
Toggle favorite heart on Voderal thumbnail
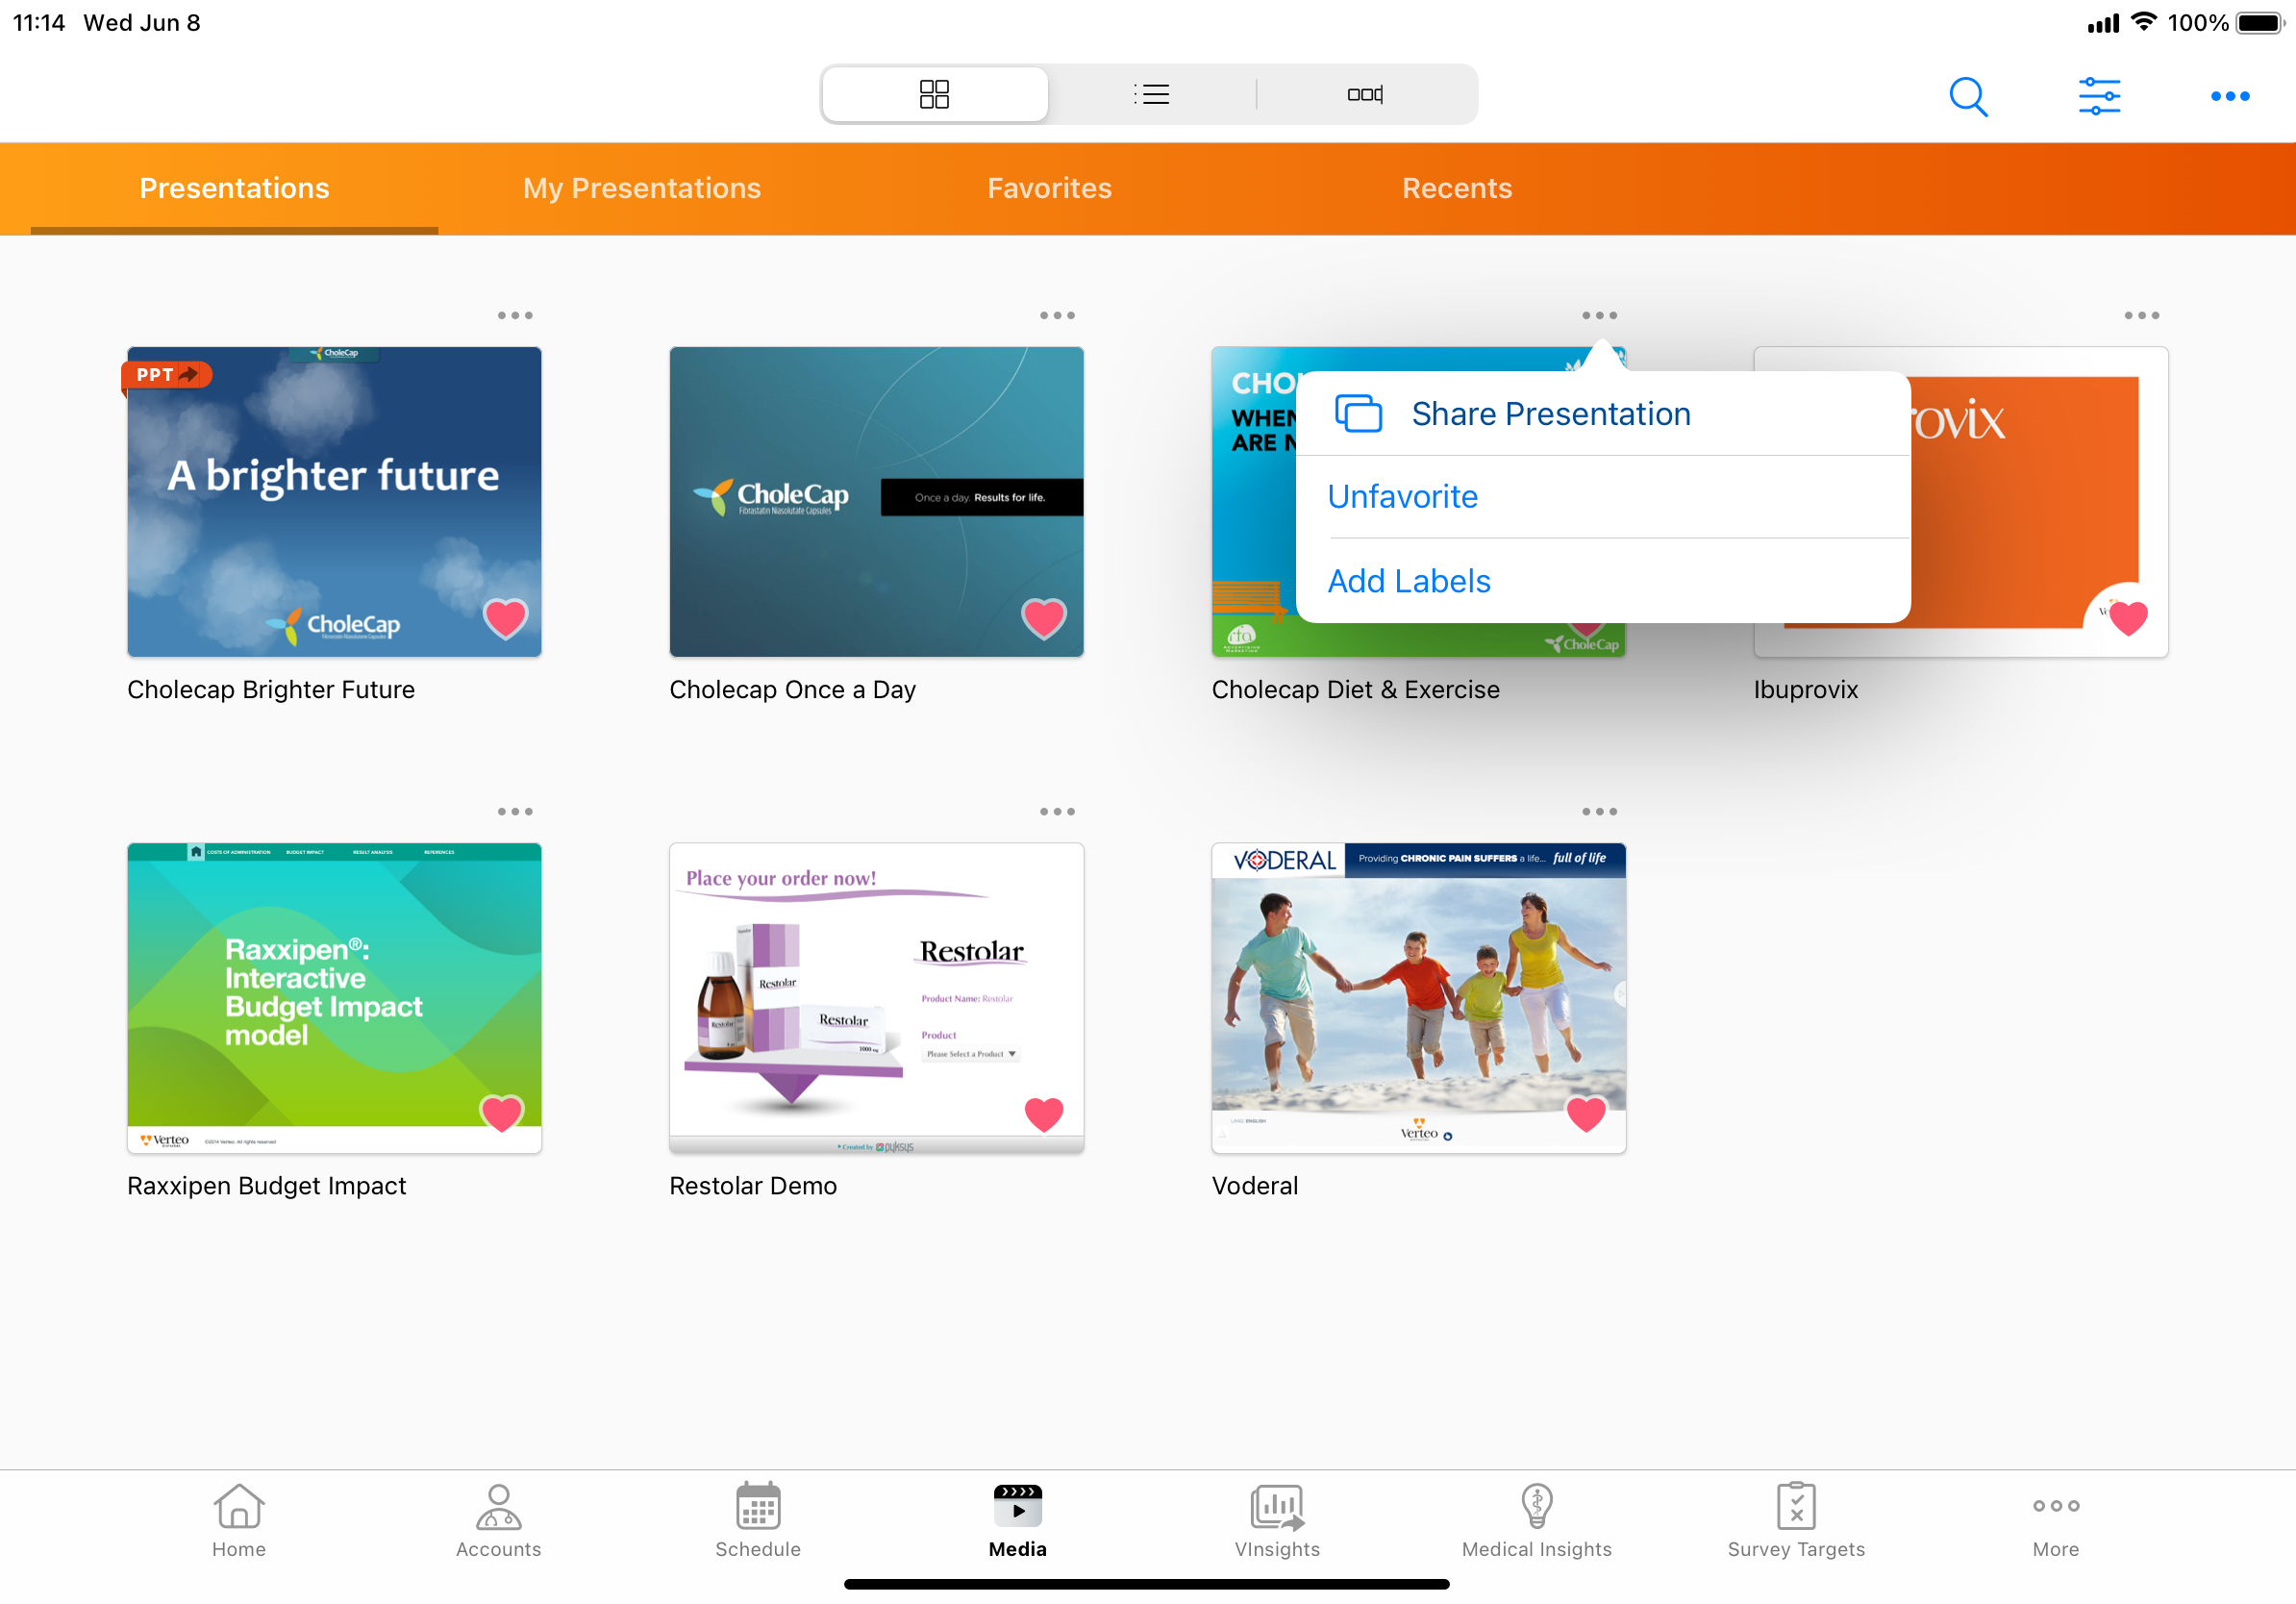coord(1585,1113)
